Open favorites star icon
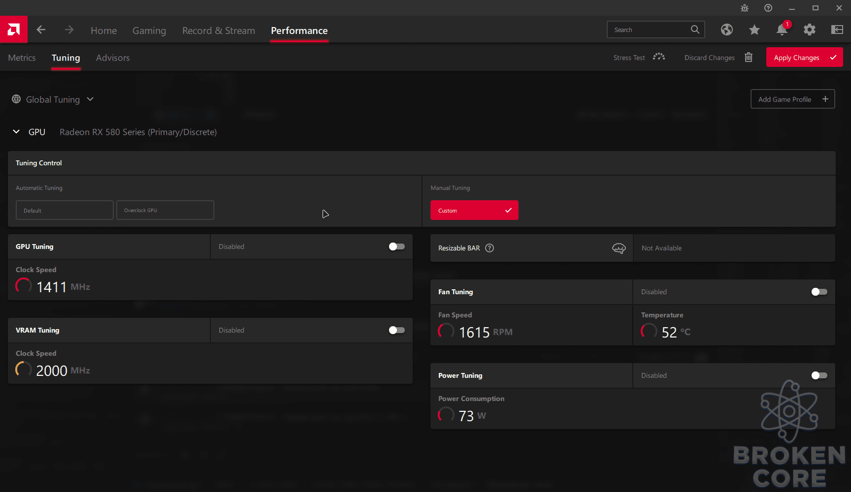This screenshot has height=492, width=851. click(x=754, y=30)
